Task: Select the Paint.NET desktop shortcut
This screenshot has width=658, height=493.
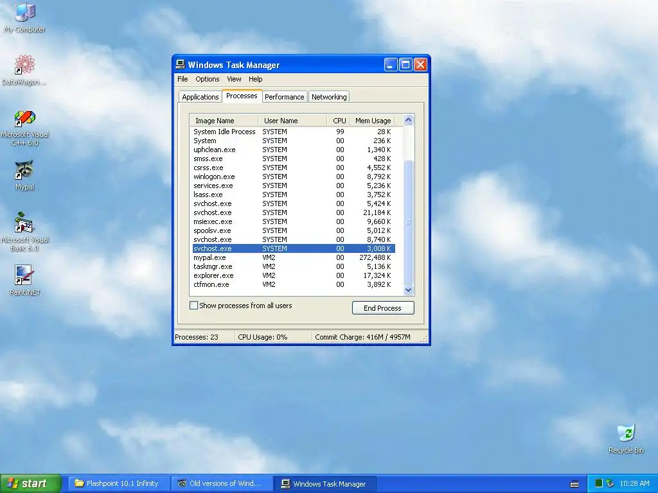Action: point(25,280)
